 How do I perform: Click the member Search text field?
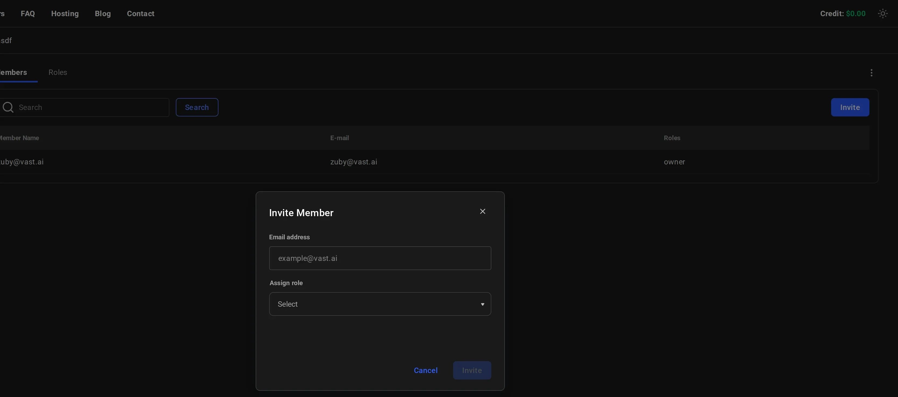coord(84,107)
